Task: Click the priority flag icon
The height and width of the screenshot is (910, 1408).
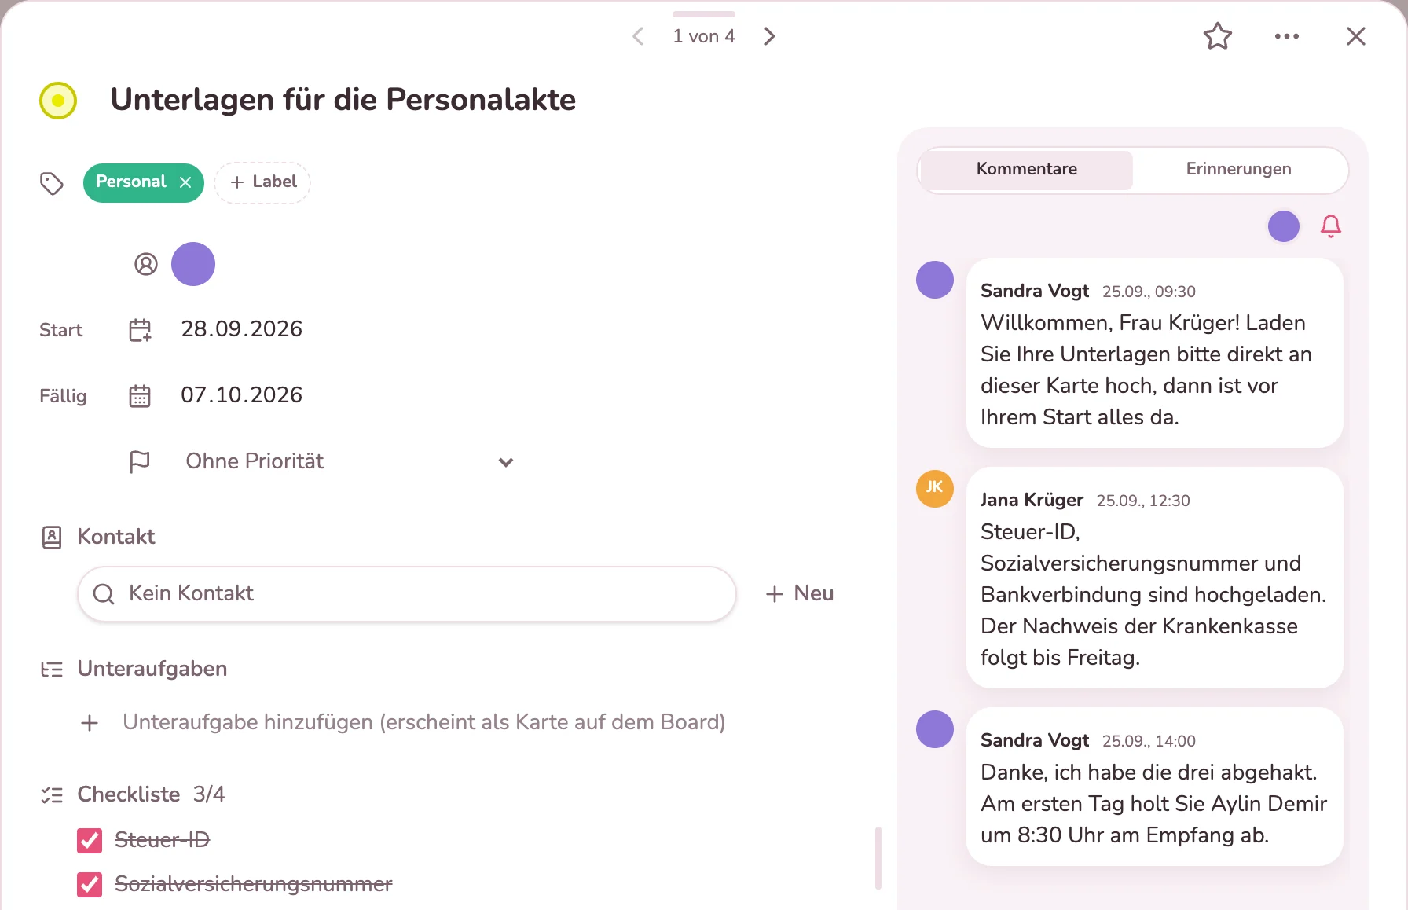Action: tap(140, 462)
